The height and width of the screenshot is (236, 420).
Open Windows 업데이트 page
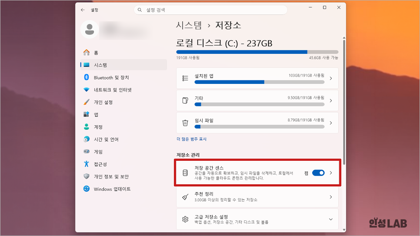(x=124, y=189)
